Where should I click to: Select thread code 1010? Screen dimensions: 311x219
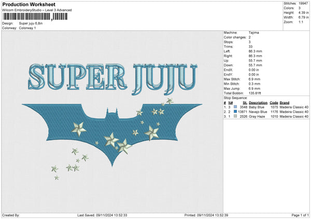[274, 117]
